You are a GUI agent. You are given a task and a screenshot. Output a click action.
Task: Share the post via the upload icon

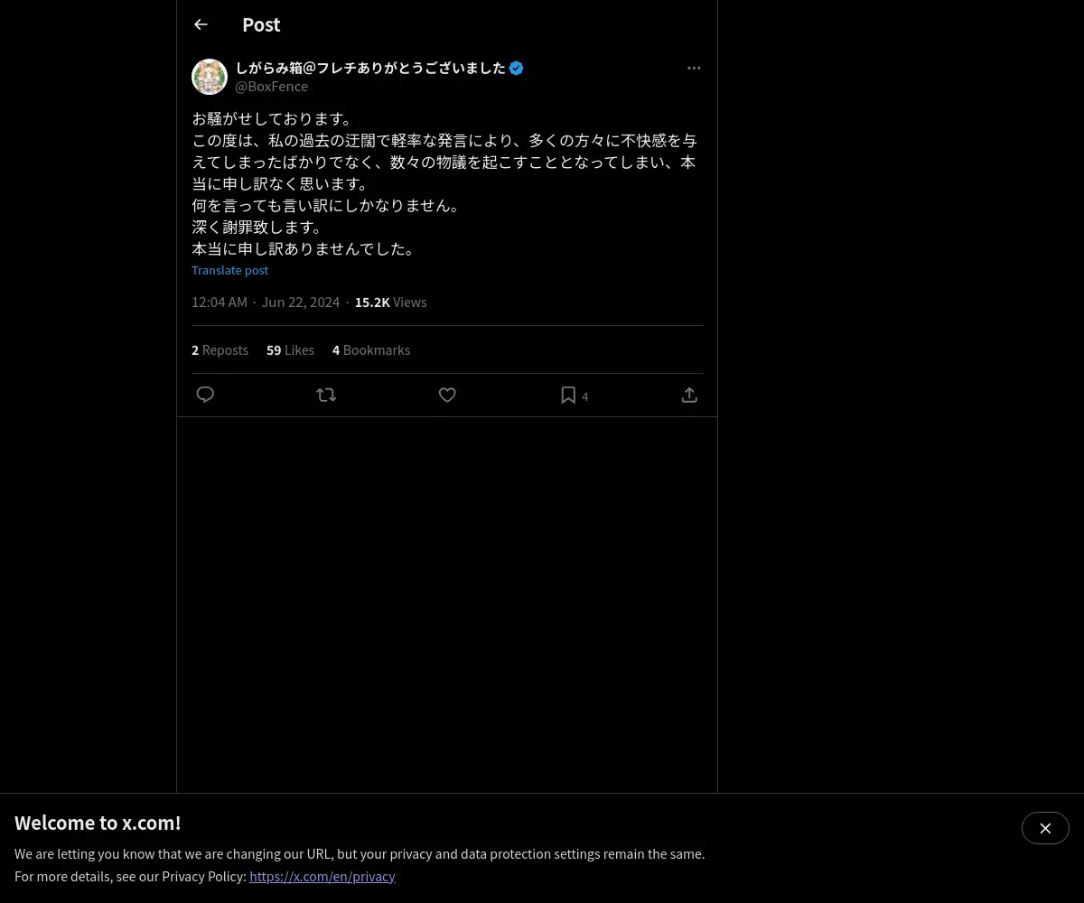(x=689, y=395)
